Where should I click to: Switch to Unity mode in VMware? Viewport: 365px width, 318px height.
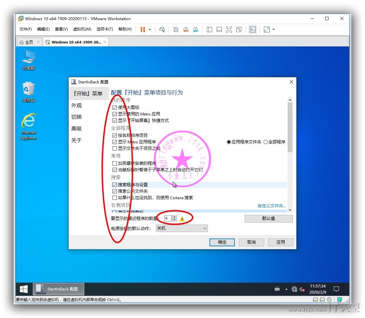(239, 30)
